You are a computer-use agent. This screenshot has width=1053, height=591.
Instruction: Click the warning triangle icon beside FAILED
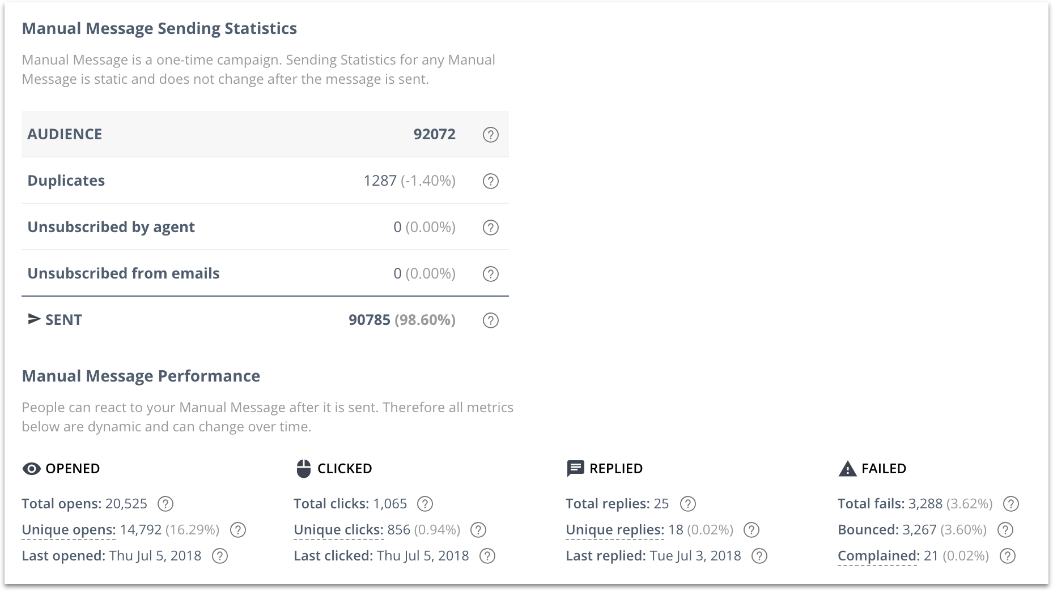847,468
